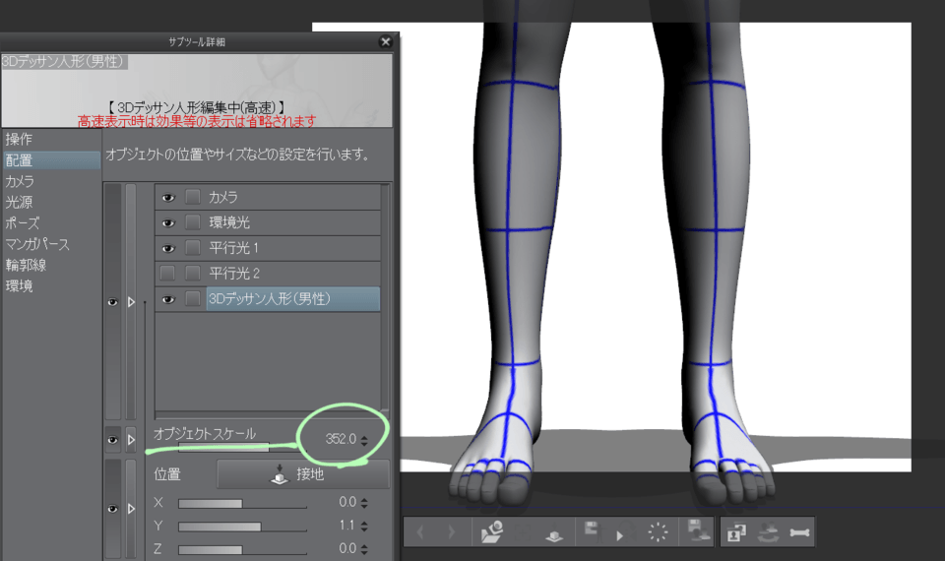Select 平行光 2 item in object list

click(293, 274)
